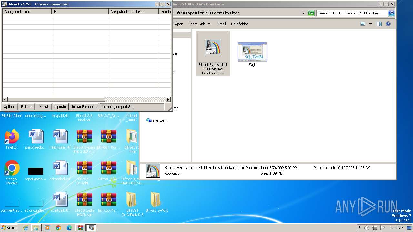
Task: Click the 'Listening on port 81,' status text
Action: pos(117,107)
